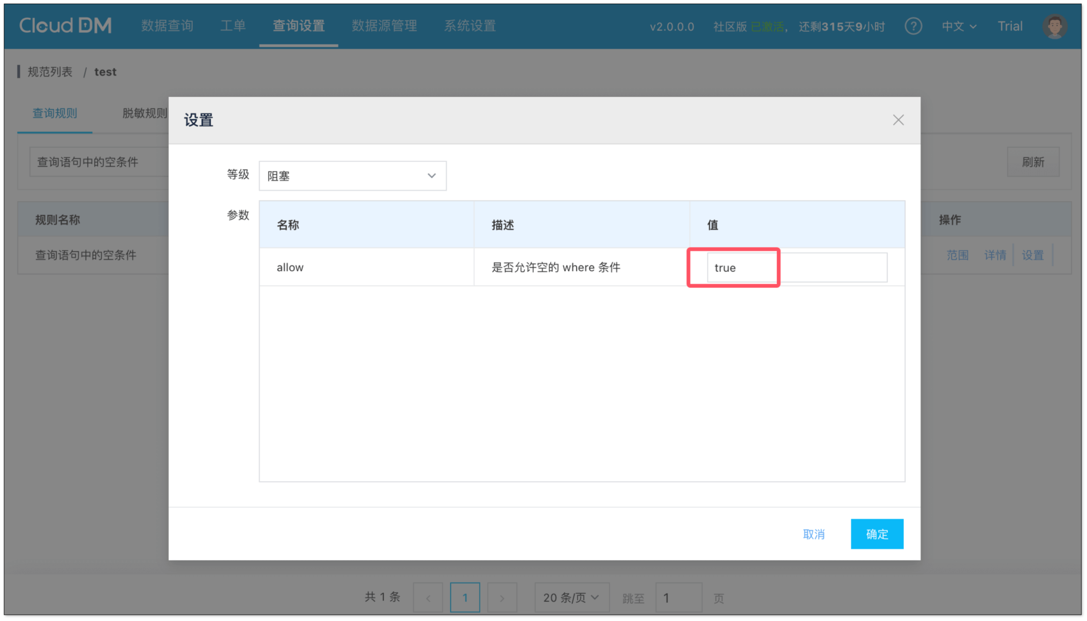Expand the 等级 level dropdown
This screenshot has width=1087, height=621.
352,176
